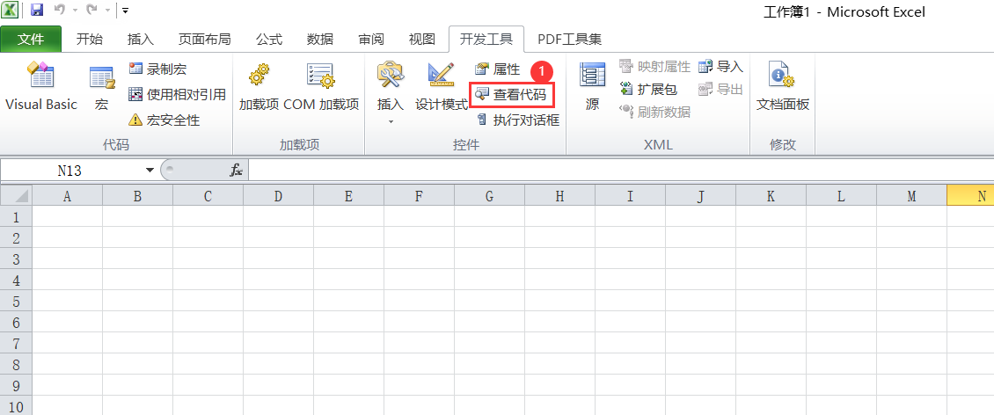
Task: Switch to the 插入 ribbon tab
Action: click(141, 40)
